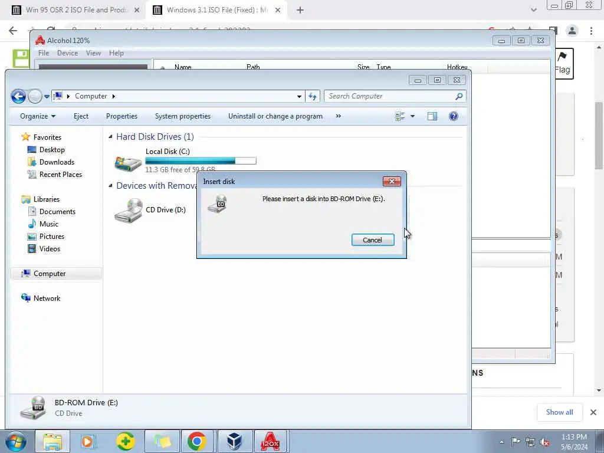604x453 pixels.
Task: Open the Help menu in Alcohol 120%
Action: (x=116, y=52)
